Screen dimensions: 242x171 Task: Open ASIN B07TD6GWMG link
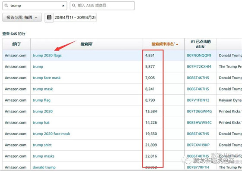(199, 111)
